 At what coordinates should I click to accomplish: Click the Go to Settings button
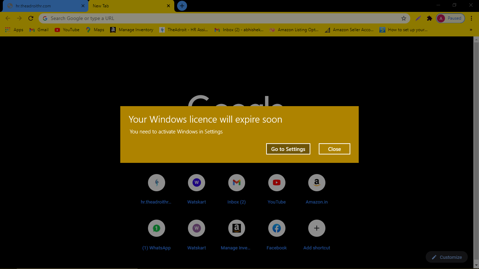288,149
